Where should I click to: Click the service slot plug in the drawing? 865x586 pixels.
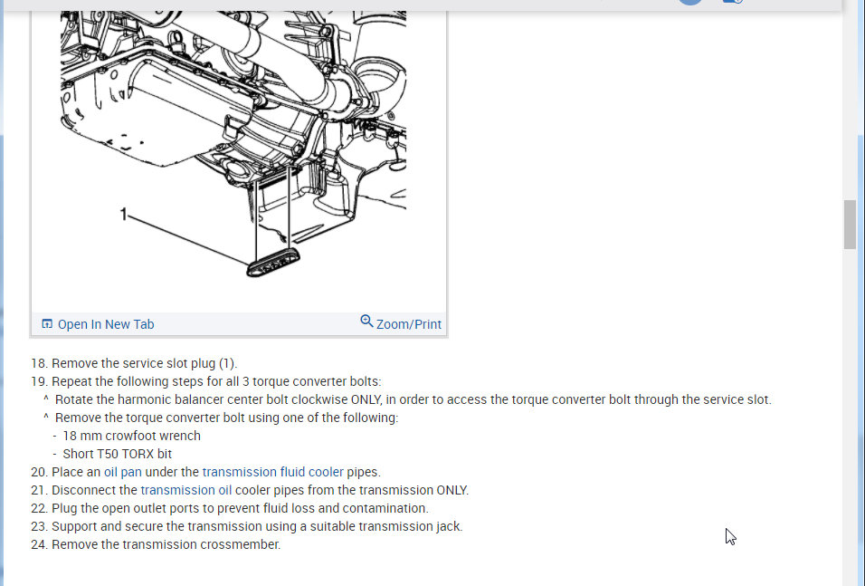tap(273, 263)
